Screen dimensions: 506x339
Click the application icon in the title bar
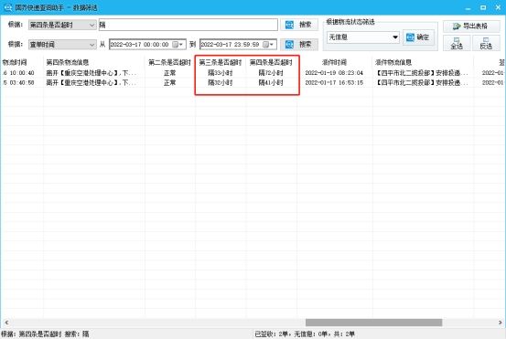coord(7,7)
